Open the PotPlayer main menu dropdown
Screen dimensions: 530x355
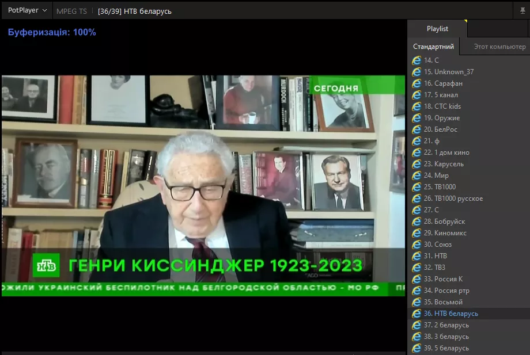pos(27,10)
